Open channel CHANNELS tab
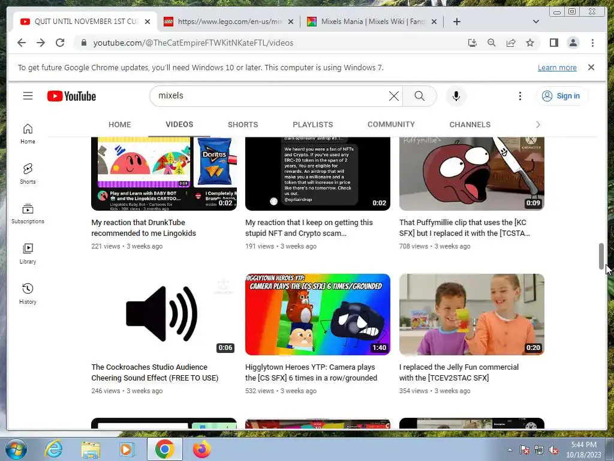Screen dimensions: 614x461 coord(469,125)
